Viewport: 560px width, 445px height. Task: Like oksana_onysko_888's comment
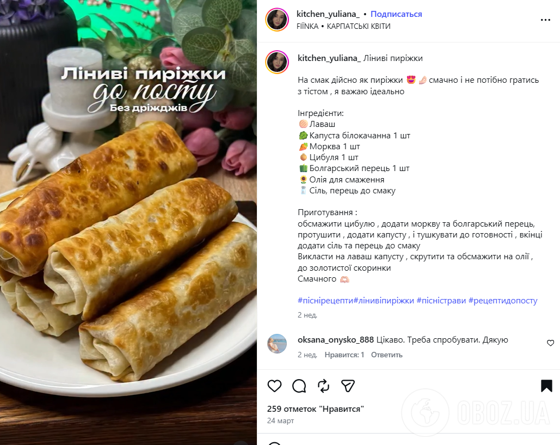click(x=550, y=343)
